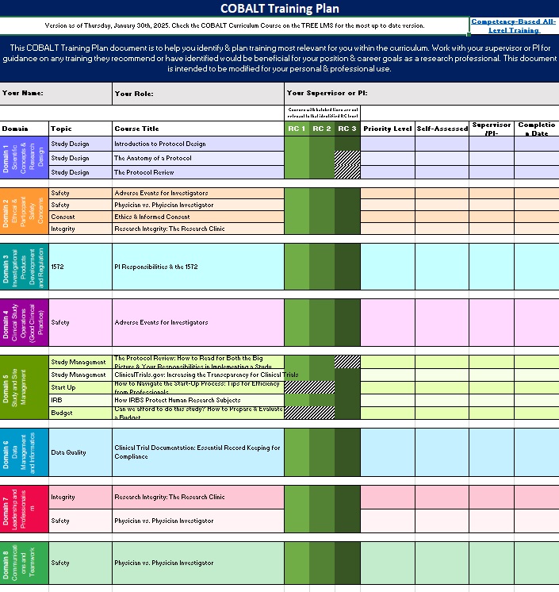This screenshot has width=559, height=592.
Task: Select the Clinical Trial Documentation course cell
Action: [x=198, y=452]
